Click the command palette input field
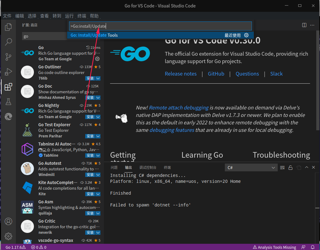 pos(160,26)
